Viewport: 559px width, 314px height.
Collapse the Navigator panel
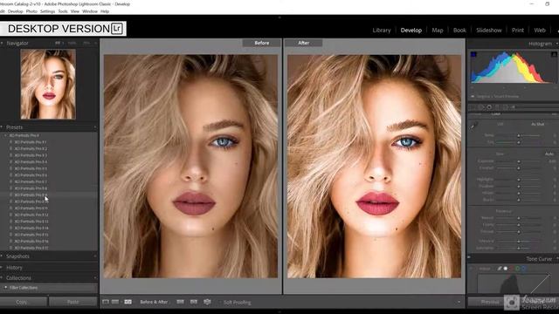coord(2,43)
